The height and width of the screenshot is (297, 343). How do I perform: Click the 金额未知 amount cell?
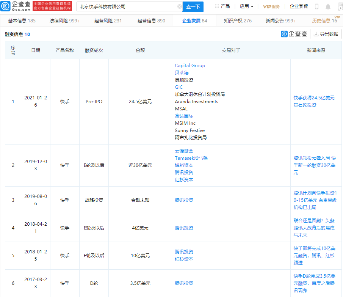[x=140, y=200]
